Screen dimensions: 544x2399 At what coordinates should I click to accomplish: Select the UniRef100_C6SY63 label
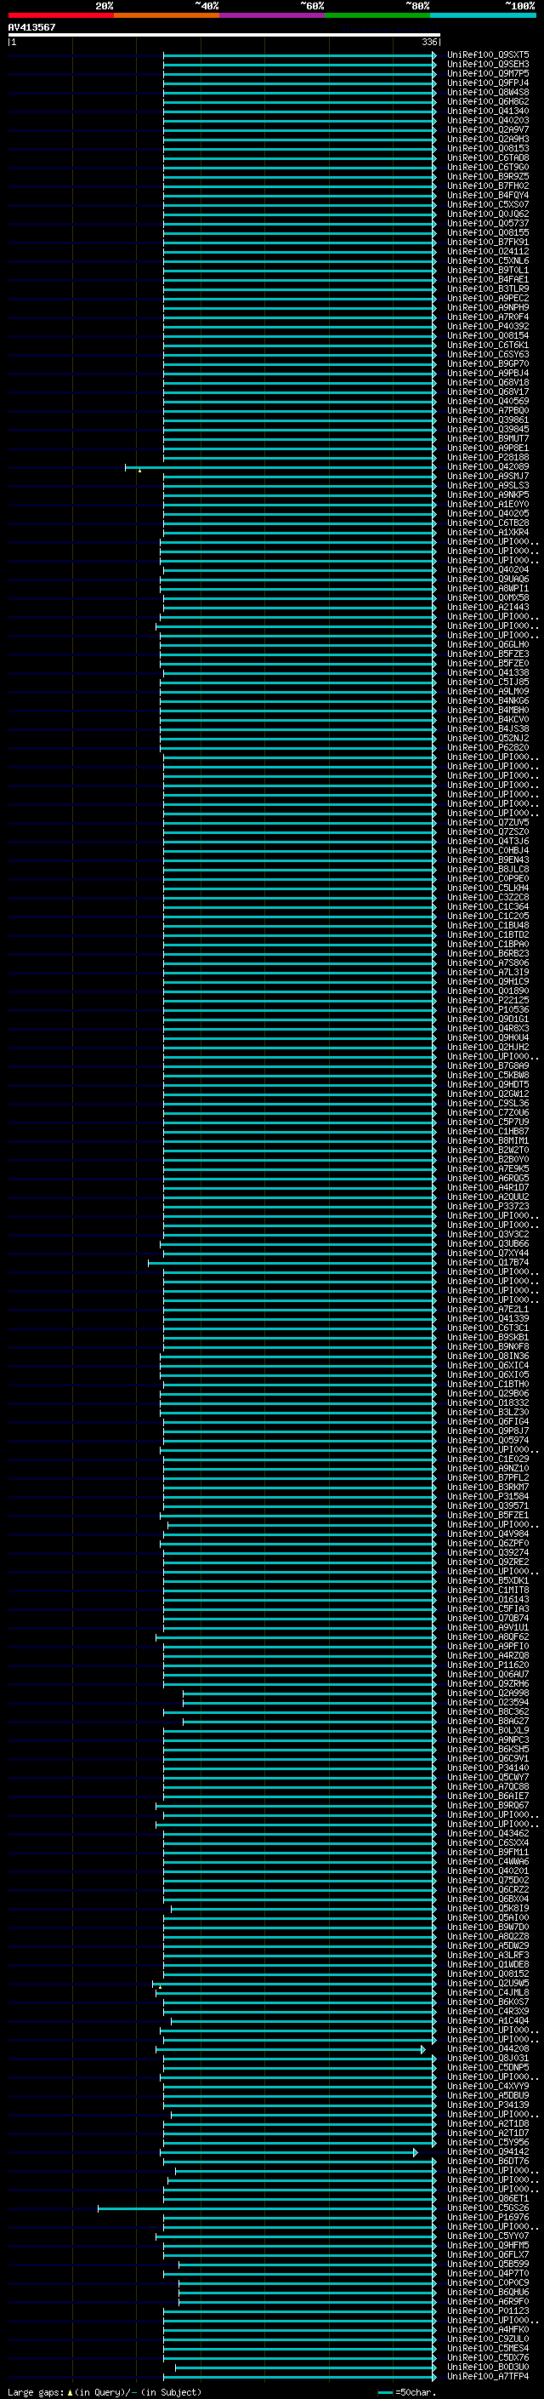[x=487, y=354]
